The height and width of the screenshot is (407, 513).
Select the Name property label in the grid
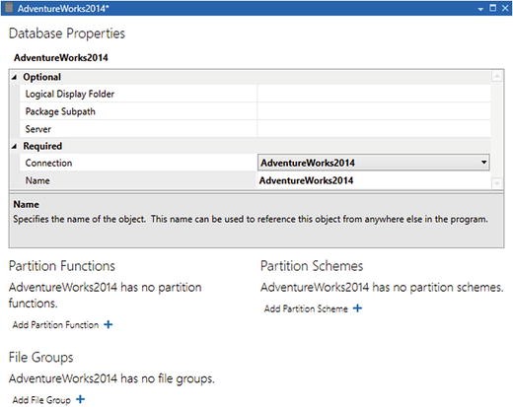pyautogui.click(x=37, y=180)
